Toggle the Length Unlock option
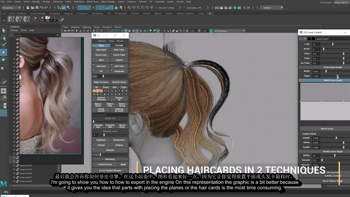Image resolution: width=350 pixels, height=197 pixels. [309, 134]
